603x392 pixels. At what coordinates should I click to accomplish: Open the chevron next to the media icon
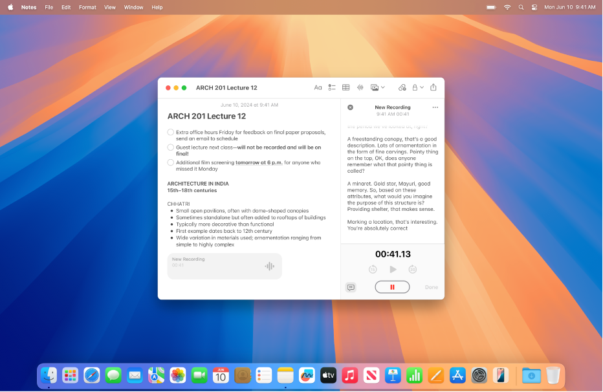click(x=382, y=87)
